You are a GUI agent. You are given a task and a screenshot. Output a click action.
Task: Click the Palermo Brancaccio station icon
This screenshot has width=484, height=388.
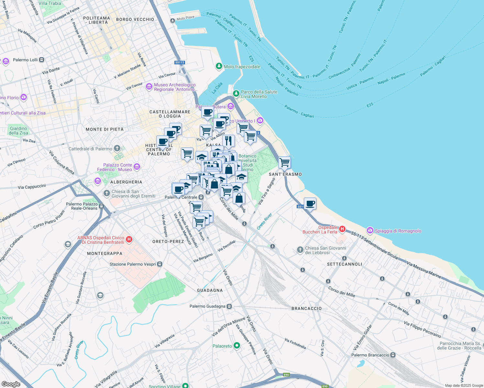tap(393, 355)
